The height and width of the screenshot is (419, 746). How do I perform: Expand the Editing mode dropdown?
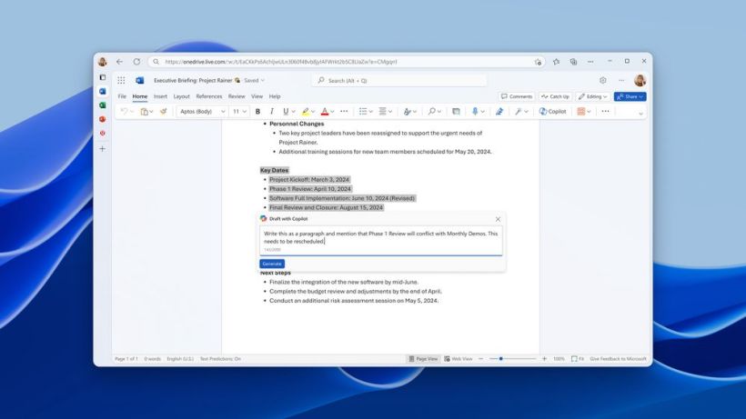(593, 96)
